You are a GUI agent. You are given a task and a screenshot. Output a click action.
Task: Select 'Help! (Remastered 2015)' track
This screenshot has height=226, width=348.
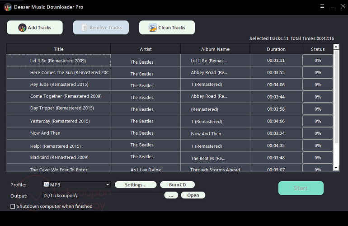click(x=59, y=146)
